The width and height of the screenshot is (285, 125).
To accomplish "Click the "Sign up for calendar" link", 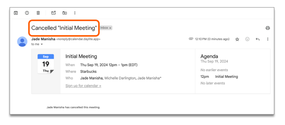I will (83, 86).
